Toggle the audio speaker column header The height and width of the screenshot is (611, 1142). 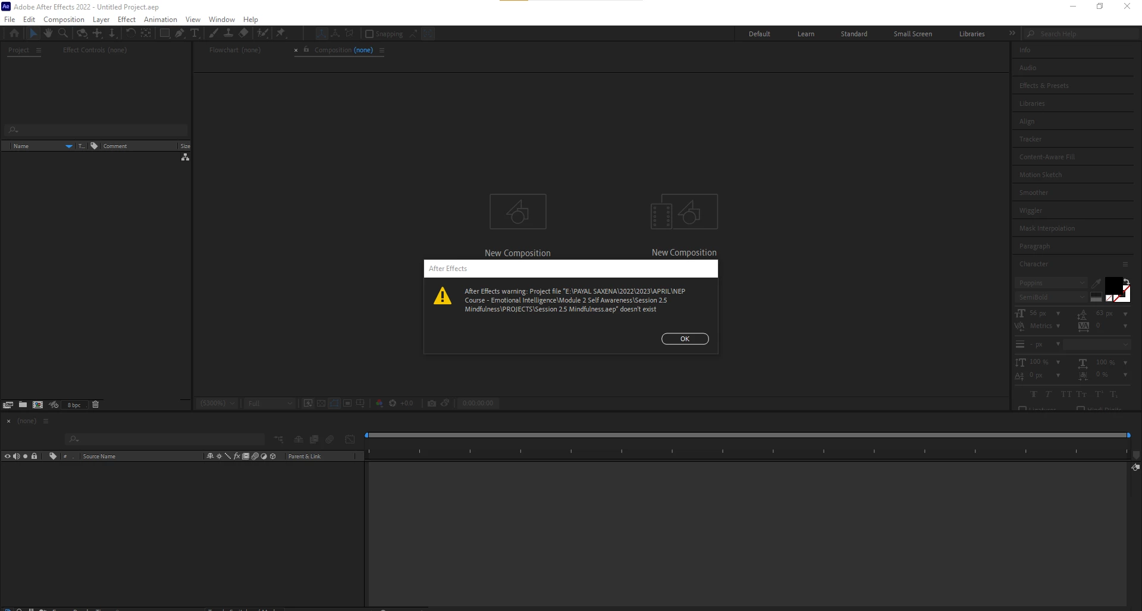16,456
